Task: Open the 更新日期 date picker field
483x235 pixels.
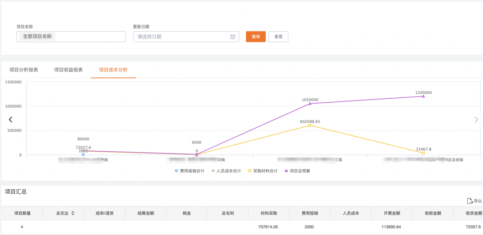Action: pos(183,37)
